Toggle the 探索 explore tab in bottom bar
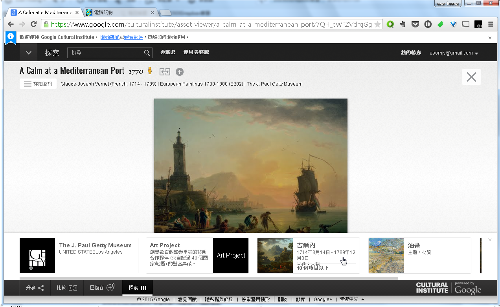Viewport: 500px width, 307px height. 138,288
